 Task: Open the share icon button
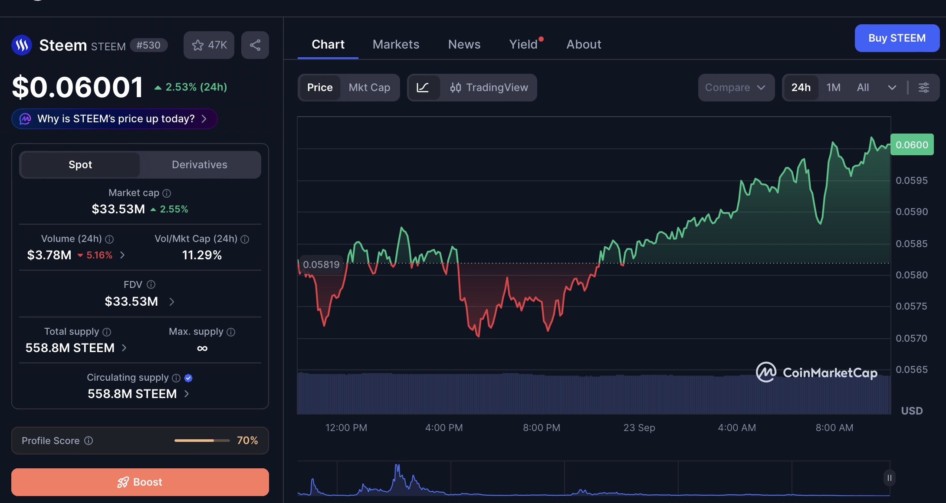255,45
